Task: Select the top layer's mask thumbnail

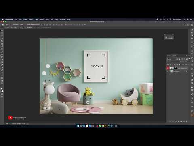Action: click(176, 68)
